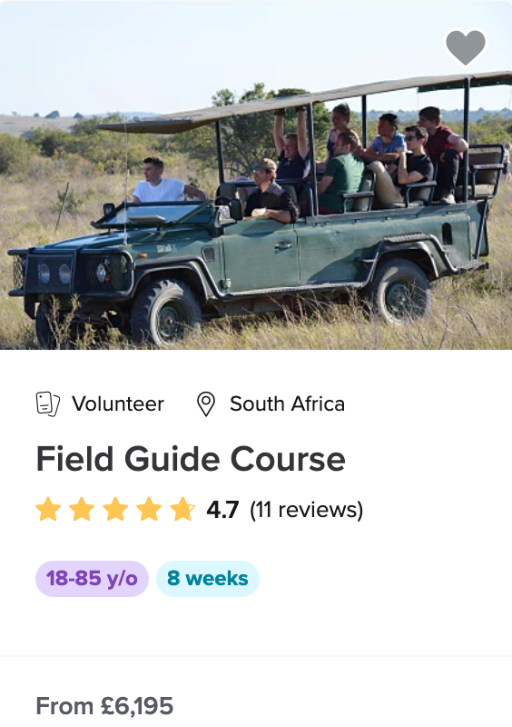Click the partially filled fifth star
This screenshot has height=727, width=512.
pyautogui.click(x=182, y=509)
